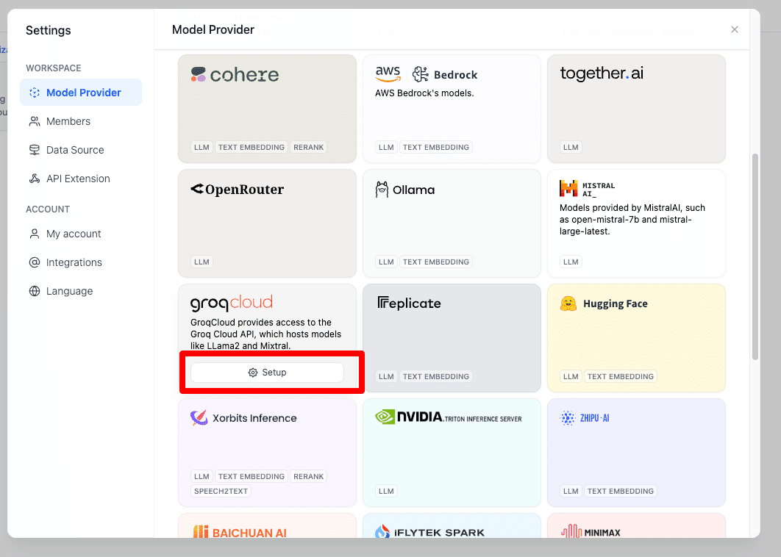Click the LLM tag on Mistral AI card
781x557 pixels.
point(571,262)
